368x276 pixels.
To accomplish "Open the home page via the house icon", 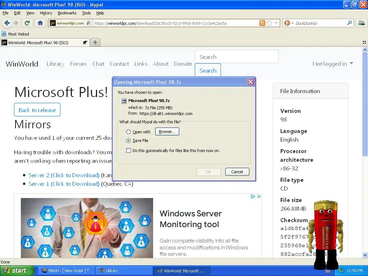I will coord(40,23).
